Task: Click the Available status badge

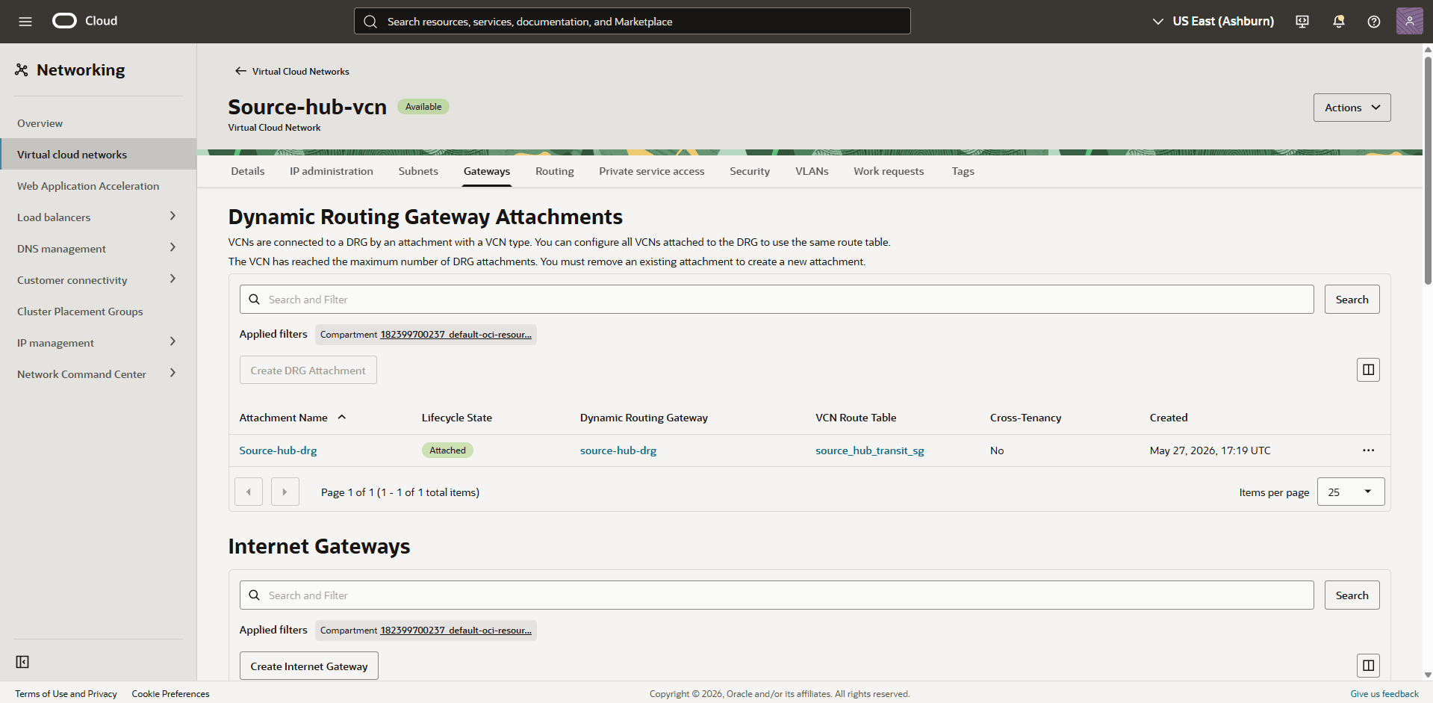Action: click(x=423, y=107)
